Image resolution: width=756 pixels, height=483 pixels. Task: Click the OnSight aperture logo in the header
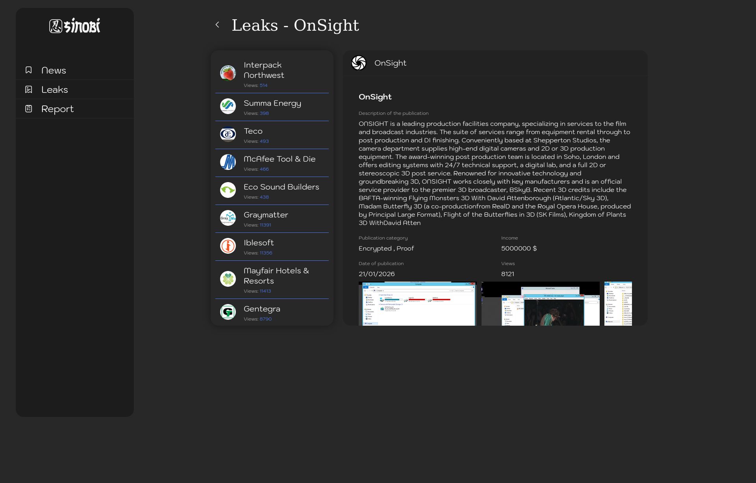click(x=359, y=63)
